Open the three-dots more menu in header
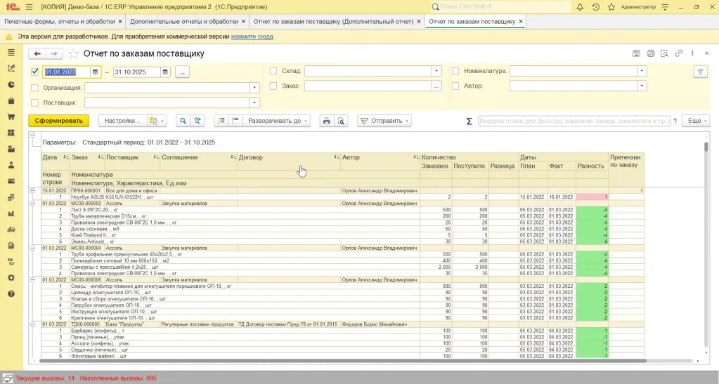The width and height of the screenshot is (719, 384). coord(692,53)
